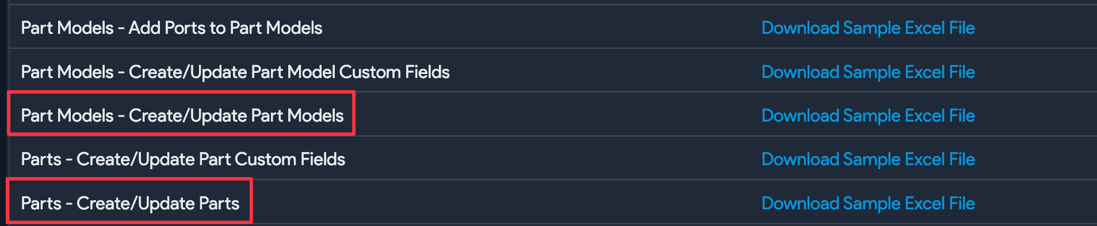The width and height of the screenshot is (1097, 226).
Task: Download sample Excel for Create/Update Parts
Action: point(868,203)
